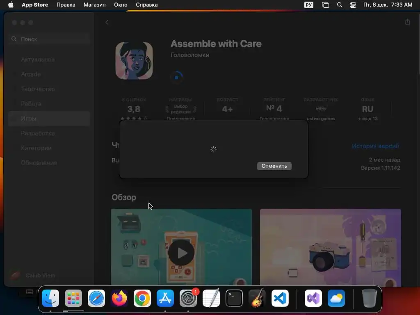
Task: Open the Справка menu
Action: 146,5
